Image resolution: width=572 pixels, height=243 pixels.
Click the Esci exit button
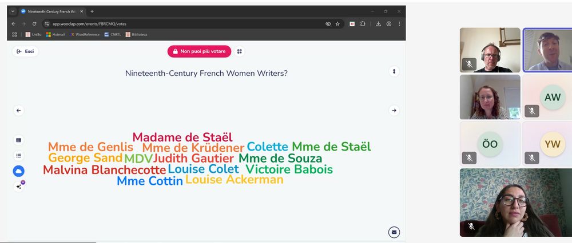pyautogui.click(x=25, y=51)
